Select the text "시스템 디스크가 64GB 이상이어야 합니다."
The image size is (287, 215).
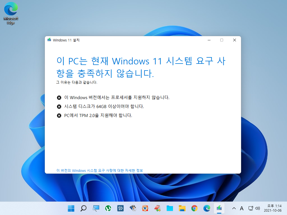(104, 106)
